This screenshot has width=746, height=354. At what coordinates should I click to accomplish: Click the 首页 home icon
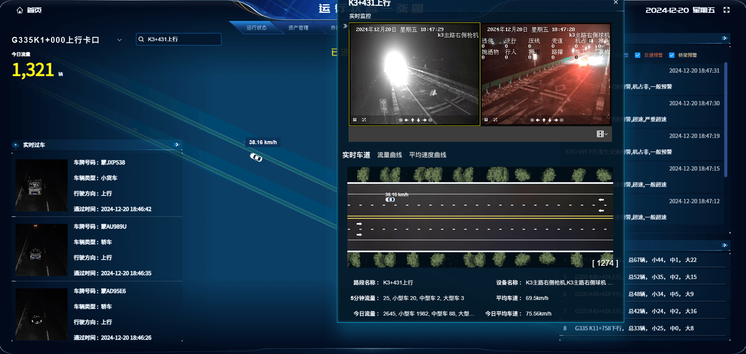(20, 10)
